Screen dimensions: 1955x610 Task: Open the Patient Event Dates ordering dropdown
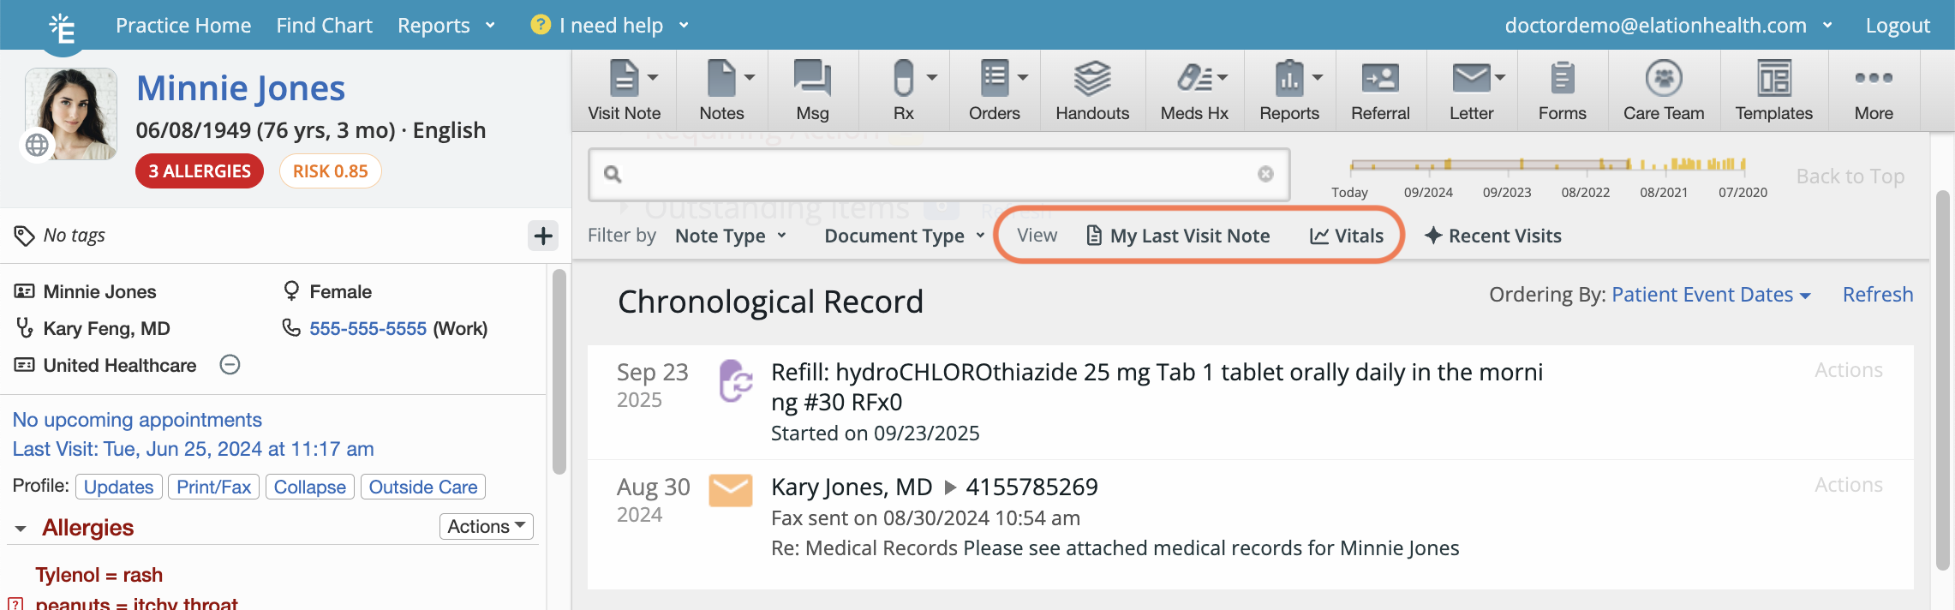point(1711,295)
